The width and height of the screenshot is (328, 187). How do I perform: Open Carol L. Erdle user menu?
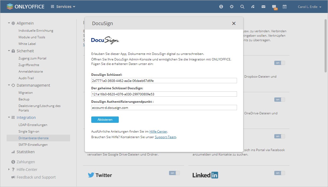tap(309, 7)
